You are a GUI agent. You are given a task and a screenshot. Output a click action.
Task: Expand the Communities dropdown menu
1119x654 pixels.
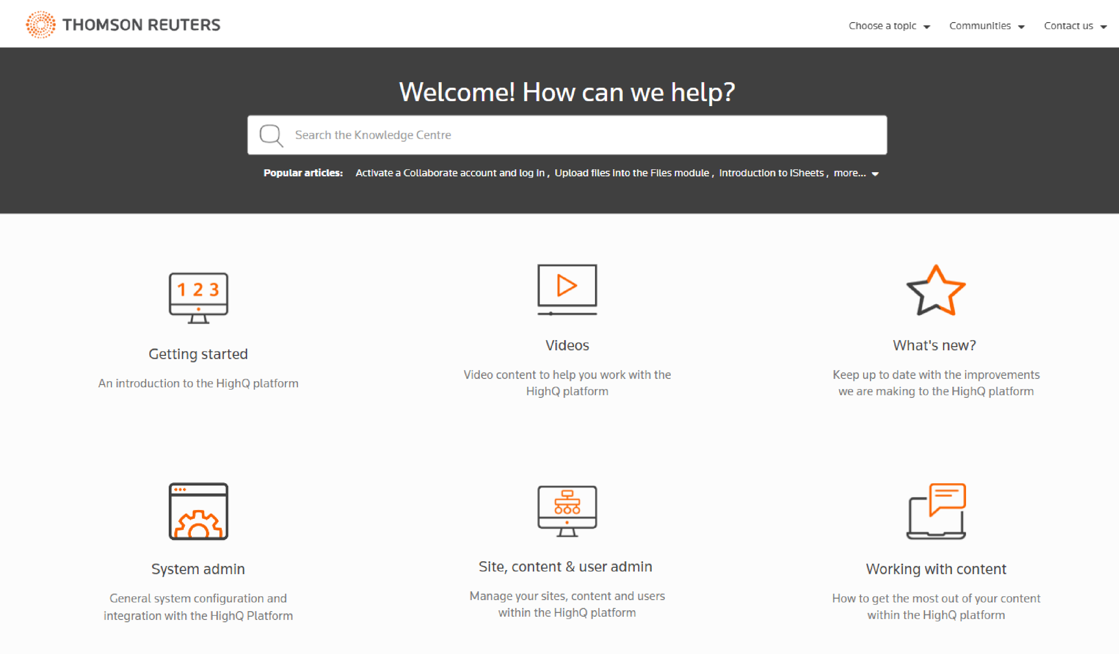pos(987,26)
